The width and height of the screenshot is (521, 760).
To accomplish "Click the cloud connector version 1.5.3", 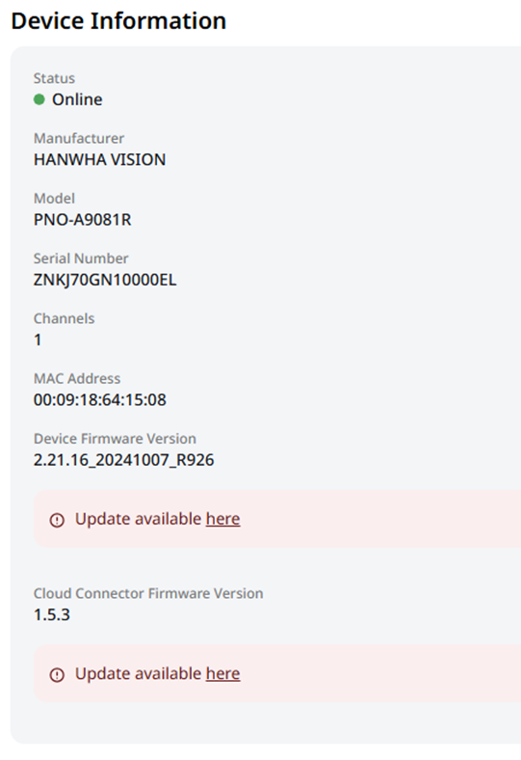I will point(52,615).
